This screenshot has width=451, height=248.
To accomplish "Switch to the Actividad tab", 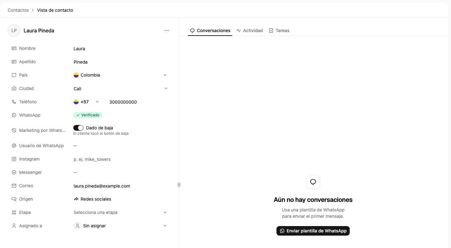I will pyautogui.click(x=249, y=31).
